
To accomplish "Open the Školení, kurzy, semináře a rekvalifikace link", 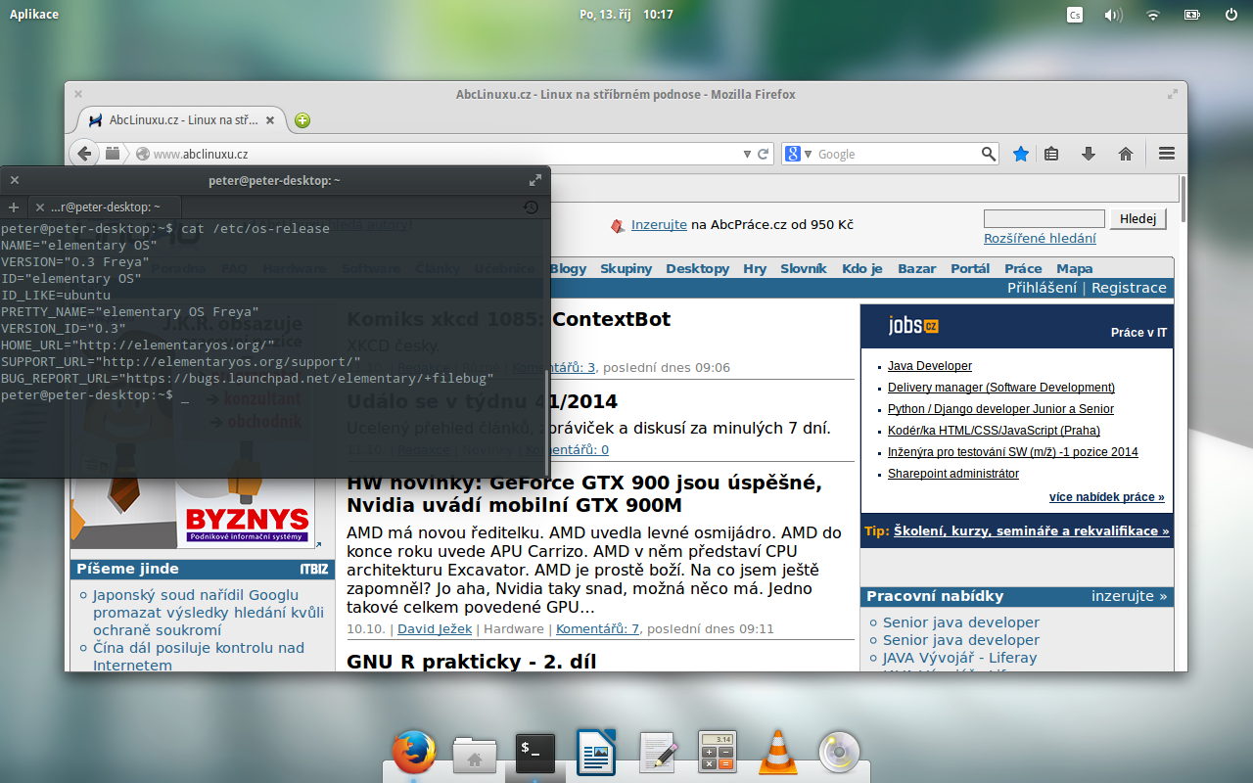I will (x=1032, y=530).
